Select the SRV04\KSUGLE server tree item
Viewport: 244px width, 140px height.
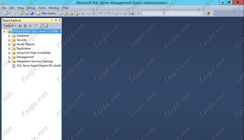tap(36, 31)
